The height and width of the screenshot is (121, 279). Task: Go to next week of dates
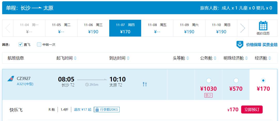point(242,28)
